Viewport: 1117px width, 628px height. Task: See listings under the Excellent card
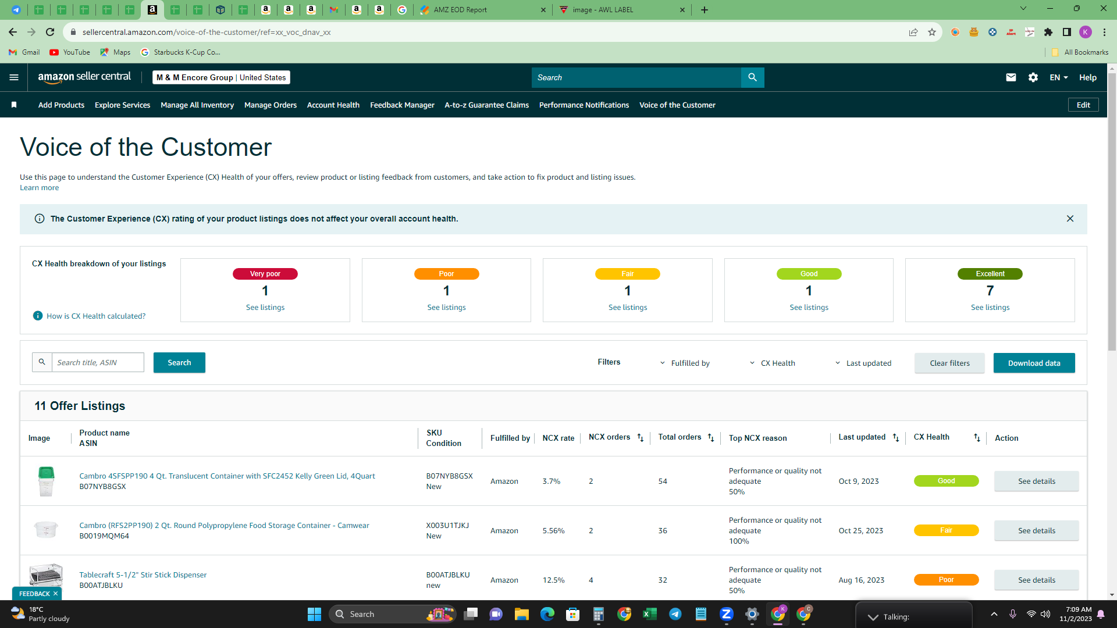[990, 307]
